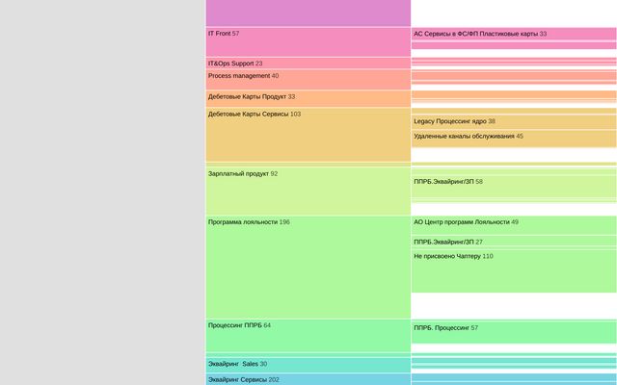Click the Process management 40 block
Screen dimensions: 617x385
pos(308,79)
